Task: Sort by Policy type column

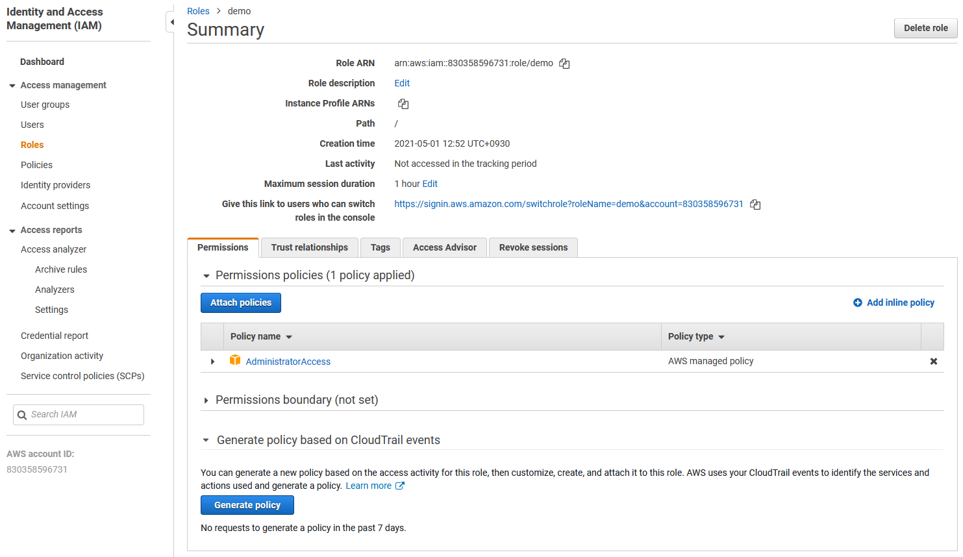Action: point(696,336)
